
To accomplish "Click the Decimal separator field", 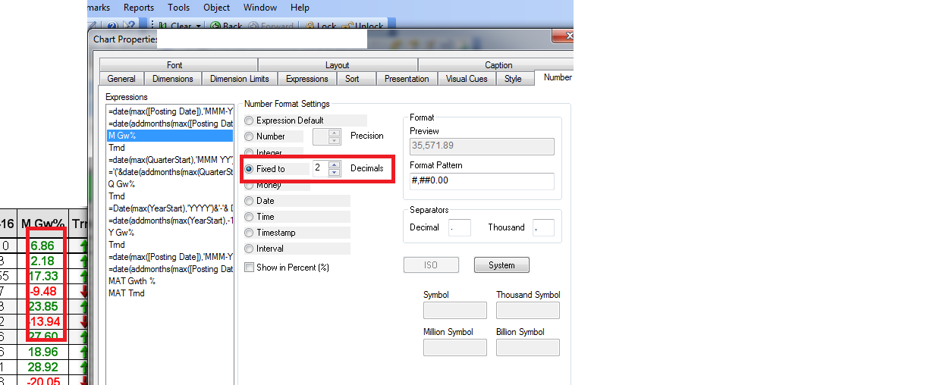I will [460, 227].
